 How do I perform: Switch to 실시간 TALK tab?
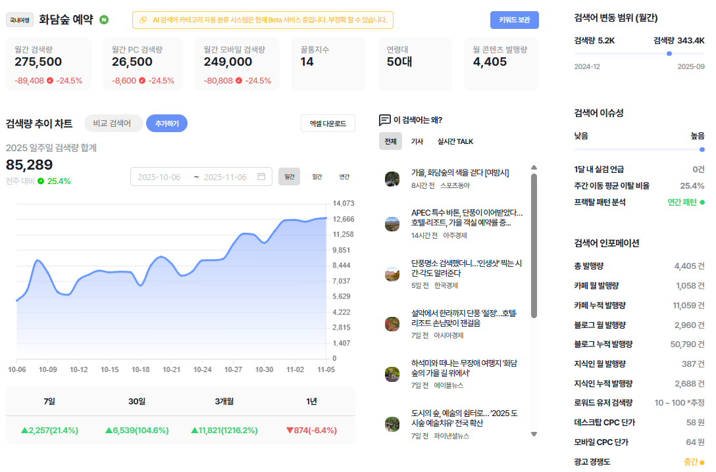(x=455, y=141)
